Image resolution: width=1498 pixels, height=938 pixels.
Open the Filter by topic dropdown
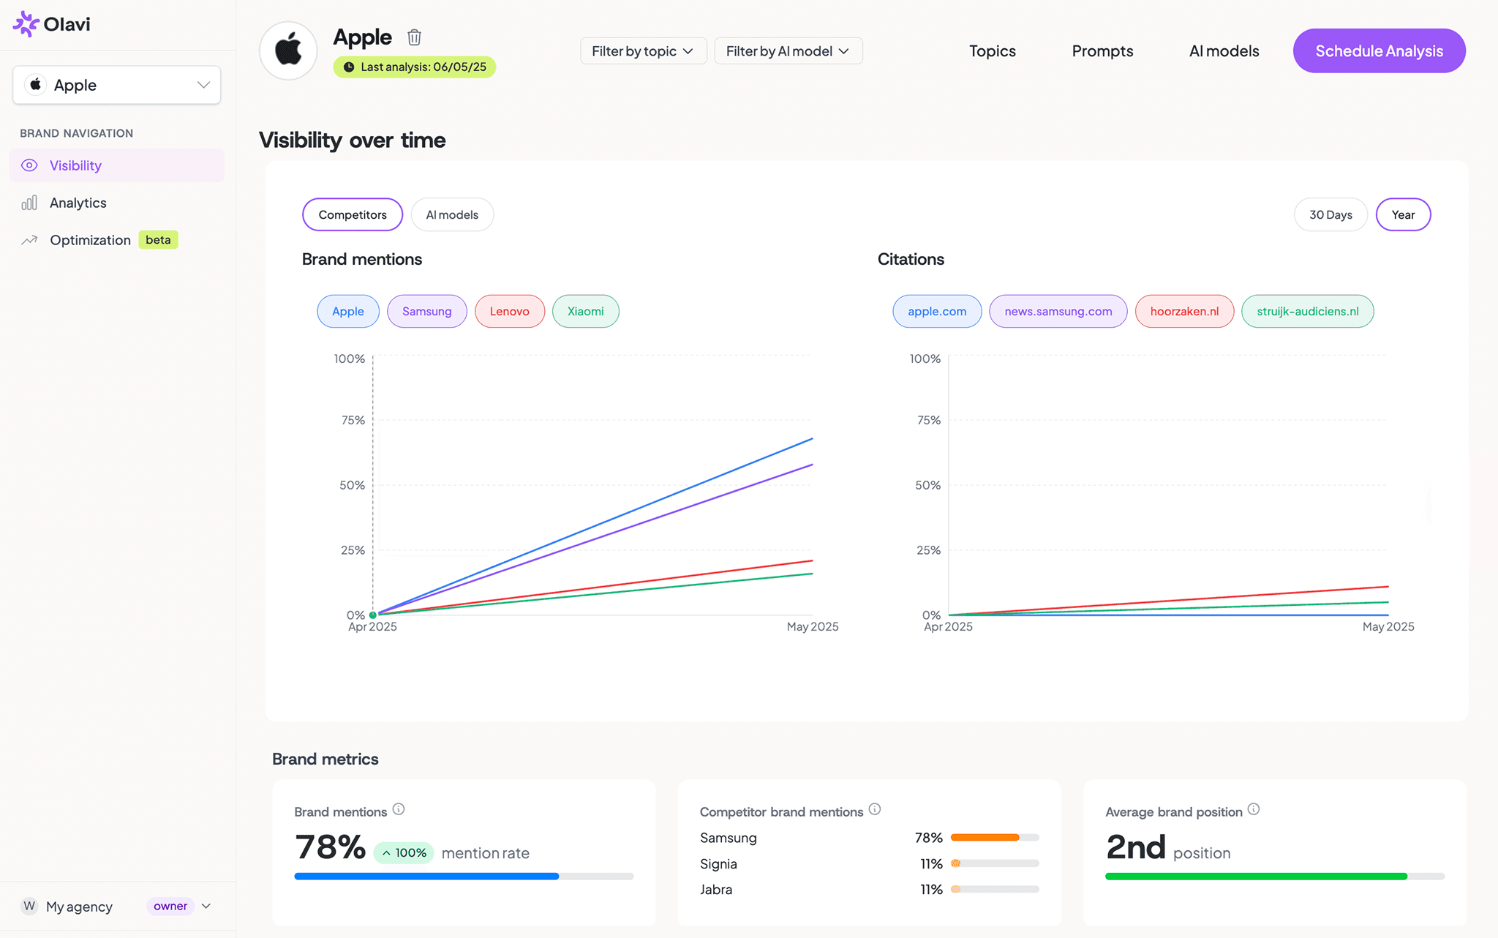coord(643,50)
